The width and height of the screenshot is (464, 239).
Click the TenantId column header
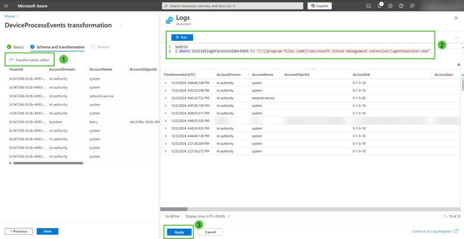click(x=16, y=69)
